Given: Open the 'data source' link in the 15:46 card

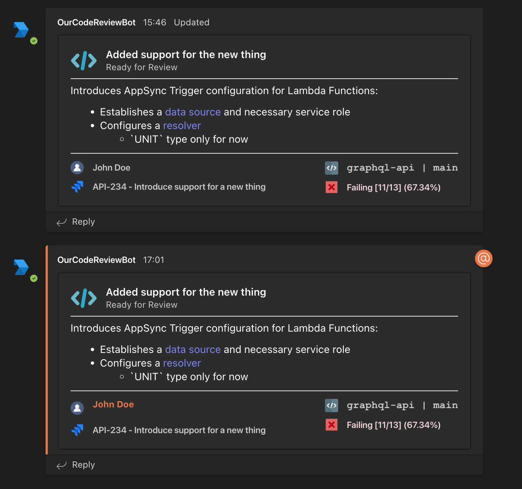Looking at the screenshot, I should coord(193,112).
